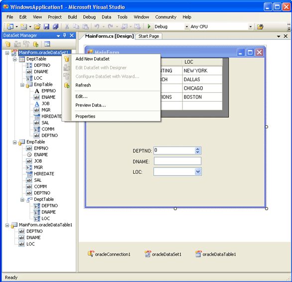Screen dimensions: 292x282
Task: Close the DataSet Manager panel
Action: coord(72,35)
